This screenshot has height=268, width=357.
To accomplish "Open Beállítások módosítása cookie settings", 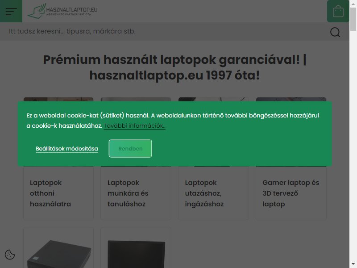I will tap(66, 149).
